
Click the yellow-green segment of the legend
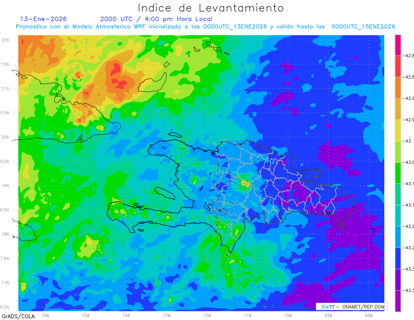click(398, 151)
